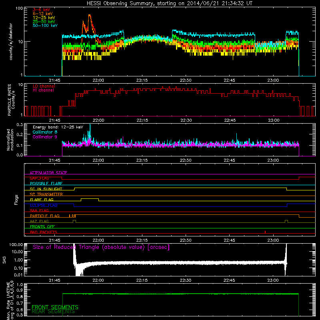The width and height of the screenshot is (320, 320).
Task: Click the BAD_PACKETS flag label
Action: point(44,232)
